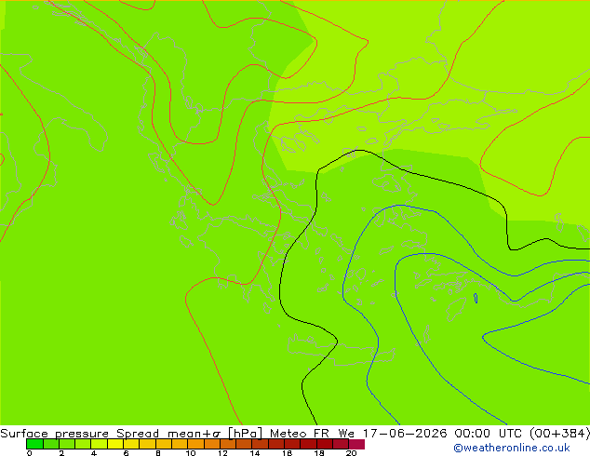
Task: Click the "[hPa]" unit label
Action: click(x=245, y=434)
